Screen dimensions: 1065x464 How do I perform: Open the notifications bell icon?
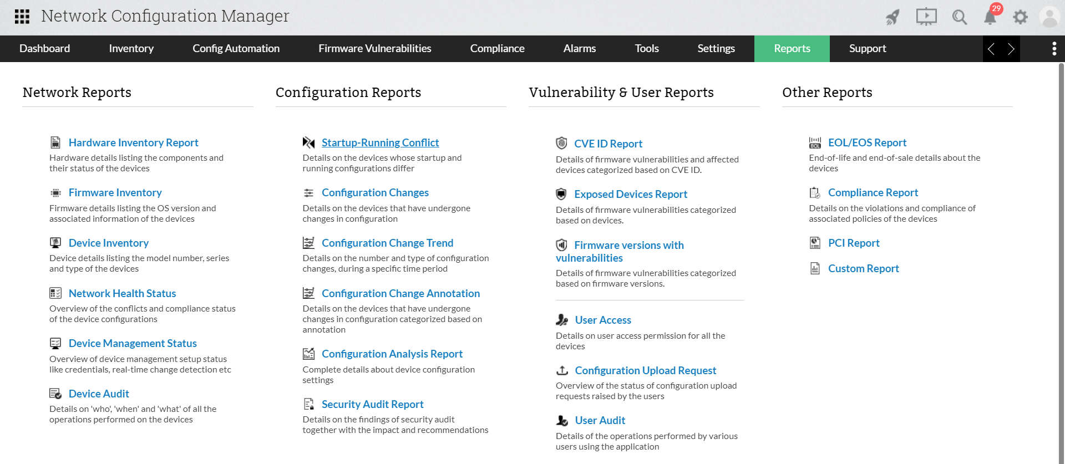(990, 17)
